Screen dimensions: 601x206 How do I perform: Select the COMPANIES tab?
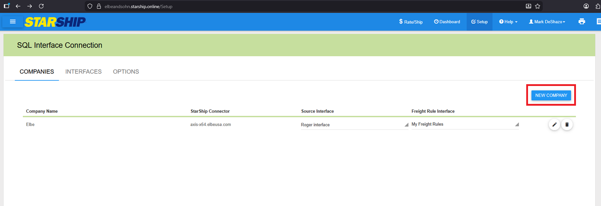37,72
